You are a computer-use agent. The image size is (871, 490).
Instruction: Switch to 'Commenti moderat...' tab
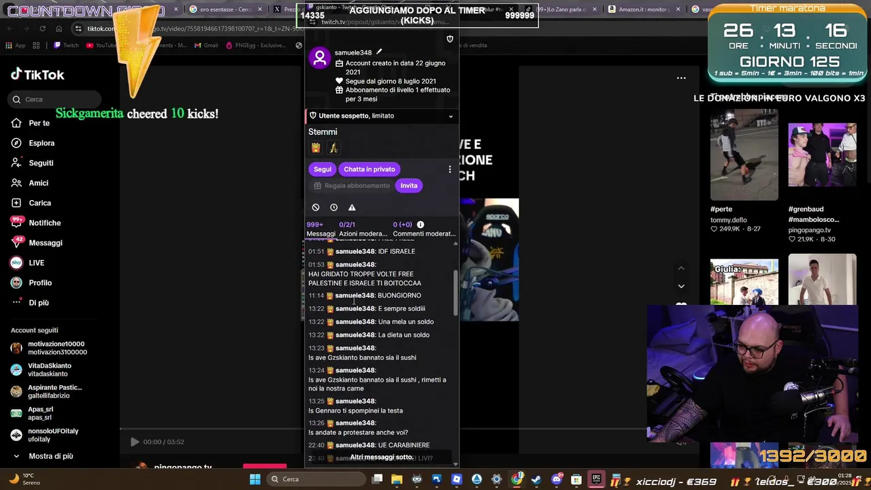tap(424, 229)
